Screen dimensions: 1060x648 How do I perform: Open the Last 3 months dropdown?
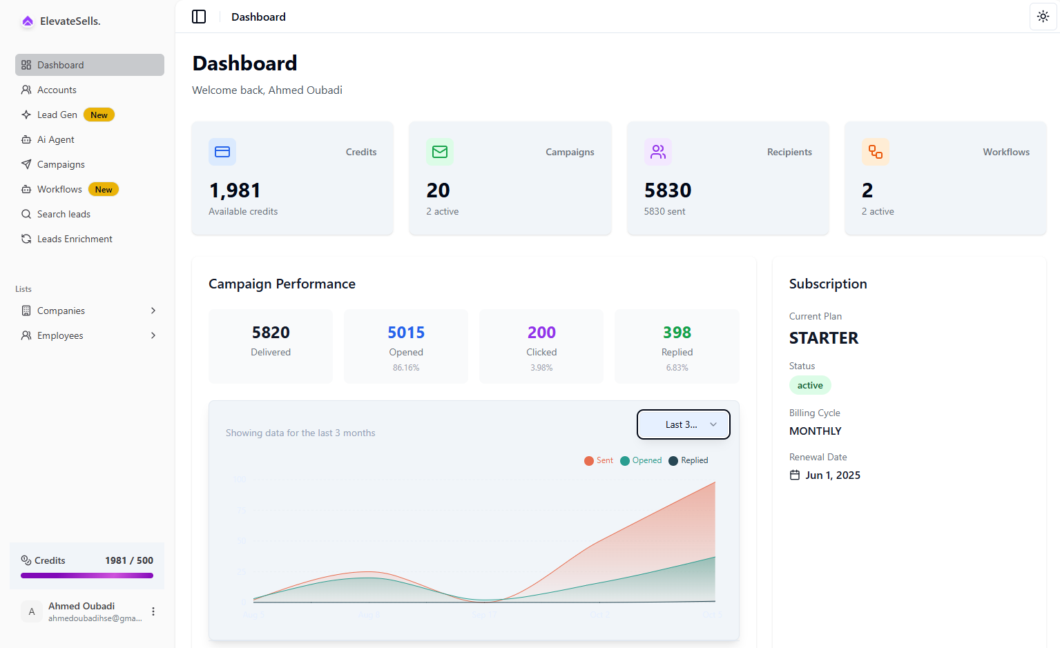pyautogui.click(x=683, y=424)
